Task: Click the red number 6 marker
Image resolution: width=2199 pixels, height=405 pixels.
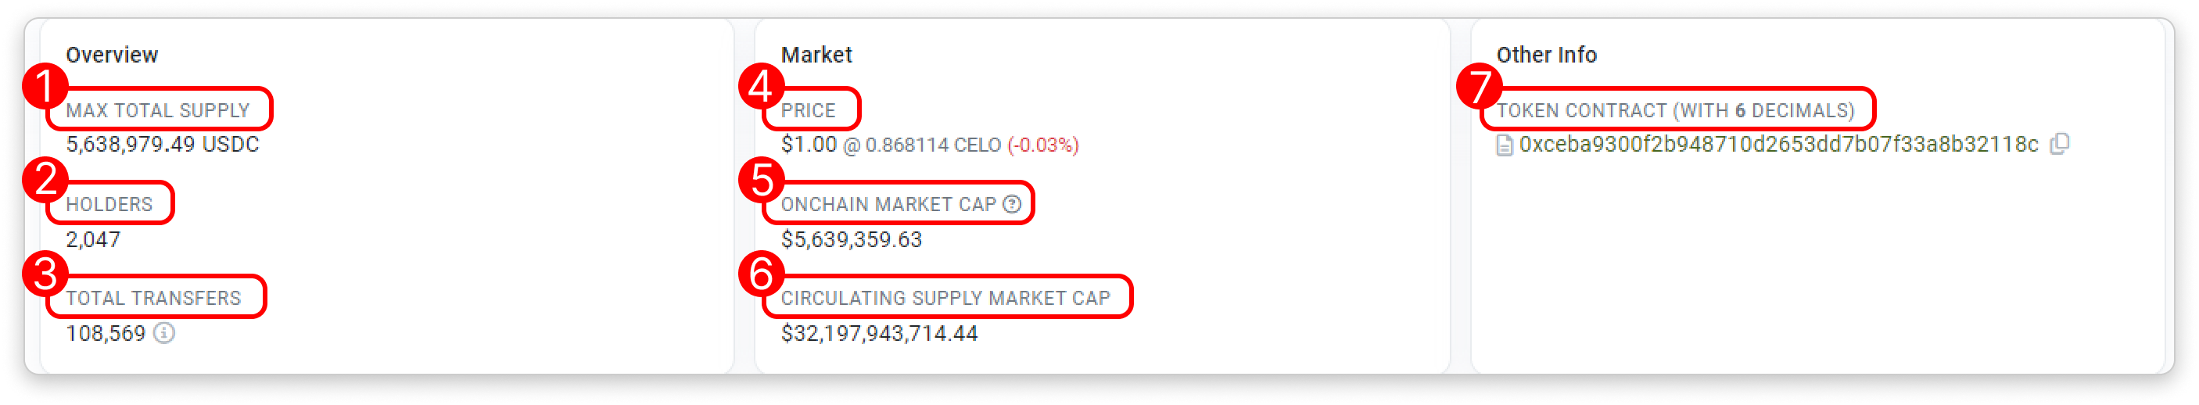Action: 760,274
